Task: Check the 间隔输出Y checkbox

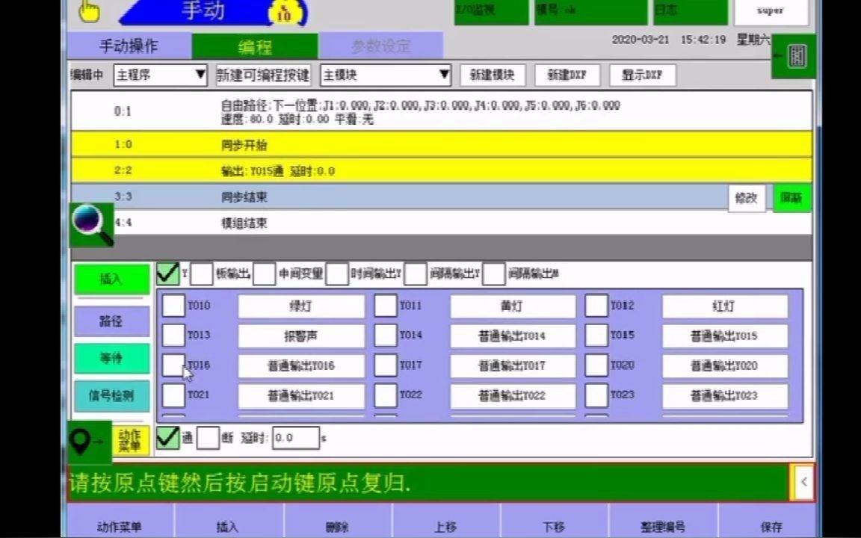Action: [x=415, y=274]
